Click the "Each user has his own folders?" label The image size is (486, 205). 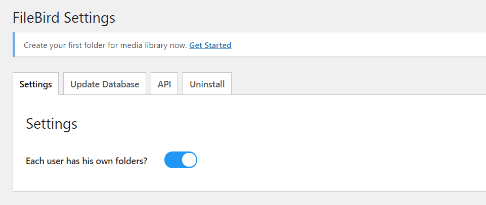point(86,161)
